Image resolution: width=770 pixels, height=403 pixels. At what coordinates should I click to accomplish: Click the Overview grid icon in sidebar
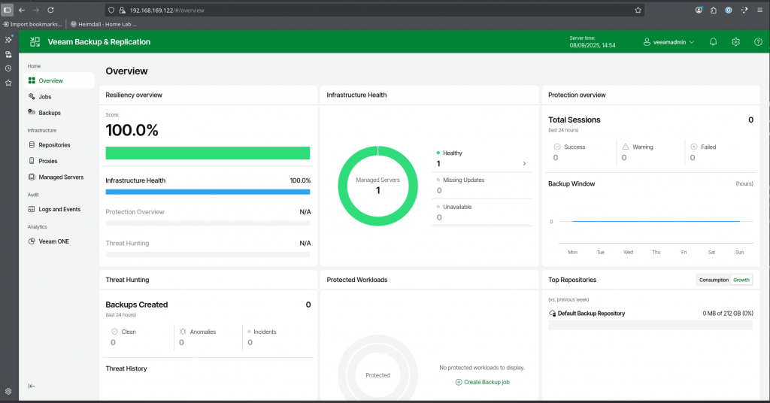32,80
